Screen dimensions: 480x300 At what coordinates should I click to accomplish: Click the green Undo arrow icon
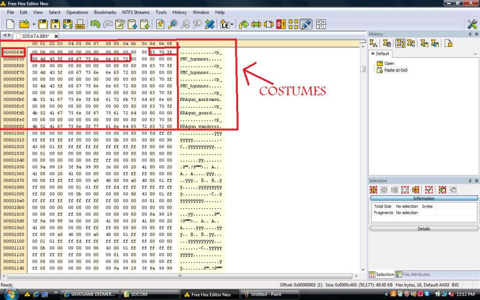click(x=95, y=24)
